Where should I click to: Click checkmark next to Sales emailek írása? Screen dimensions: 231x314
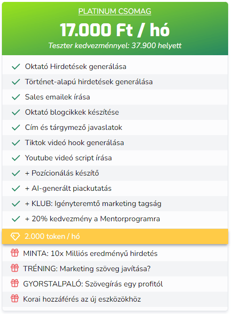tap(16, 97)
